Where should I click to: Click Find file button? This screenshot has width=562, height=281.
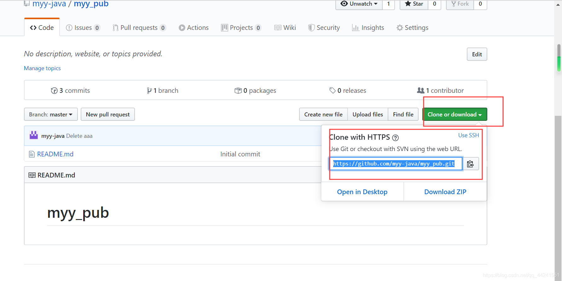pos(403,115)
